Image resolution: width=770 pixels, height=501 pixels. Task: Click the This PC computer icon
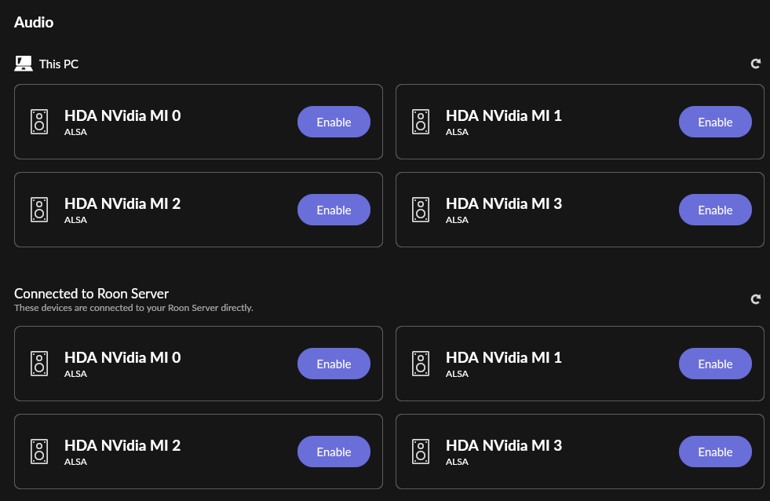point(24,64)
